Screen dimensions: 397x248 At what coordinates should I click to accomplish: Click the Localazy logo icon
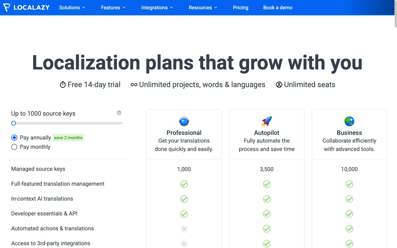coord(7,7)
